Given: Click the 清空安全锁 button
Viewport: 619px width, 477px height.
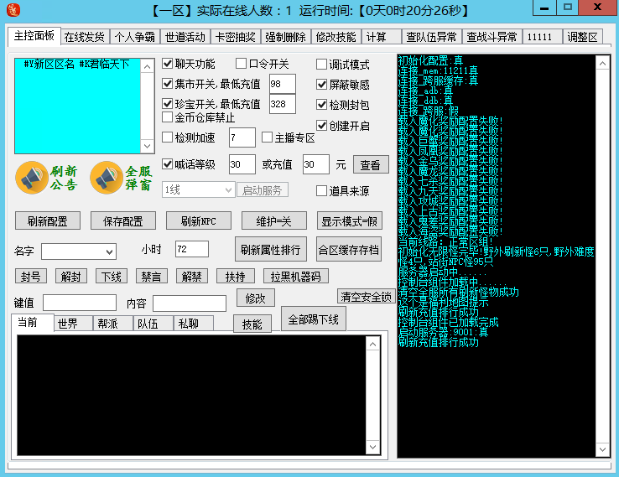Looking at the screenshot, I should (365, 297).
